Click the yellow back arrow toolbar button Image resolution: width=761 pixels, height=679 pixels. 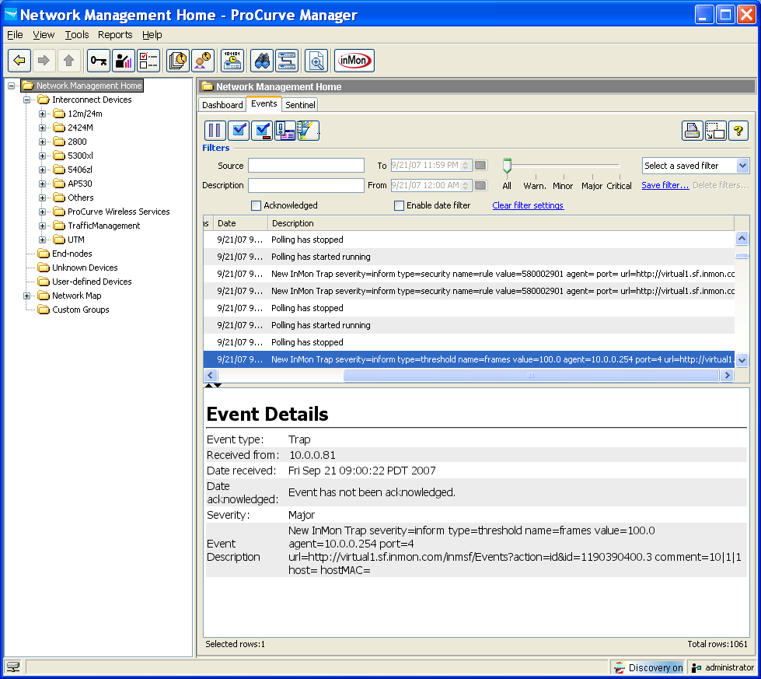tap(20, 61)
